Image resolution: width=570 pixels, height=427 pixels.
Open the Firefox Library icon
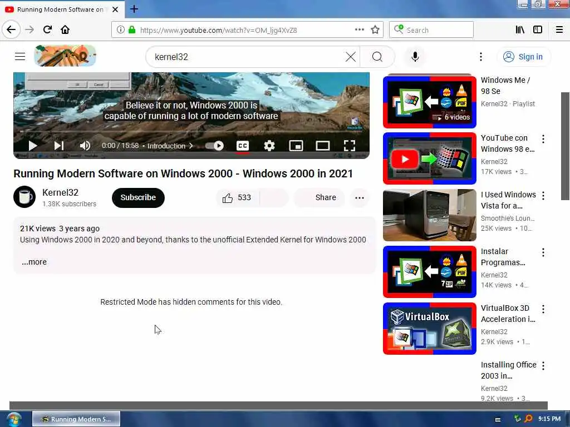[520, 29]
